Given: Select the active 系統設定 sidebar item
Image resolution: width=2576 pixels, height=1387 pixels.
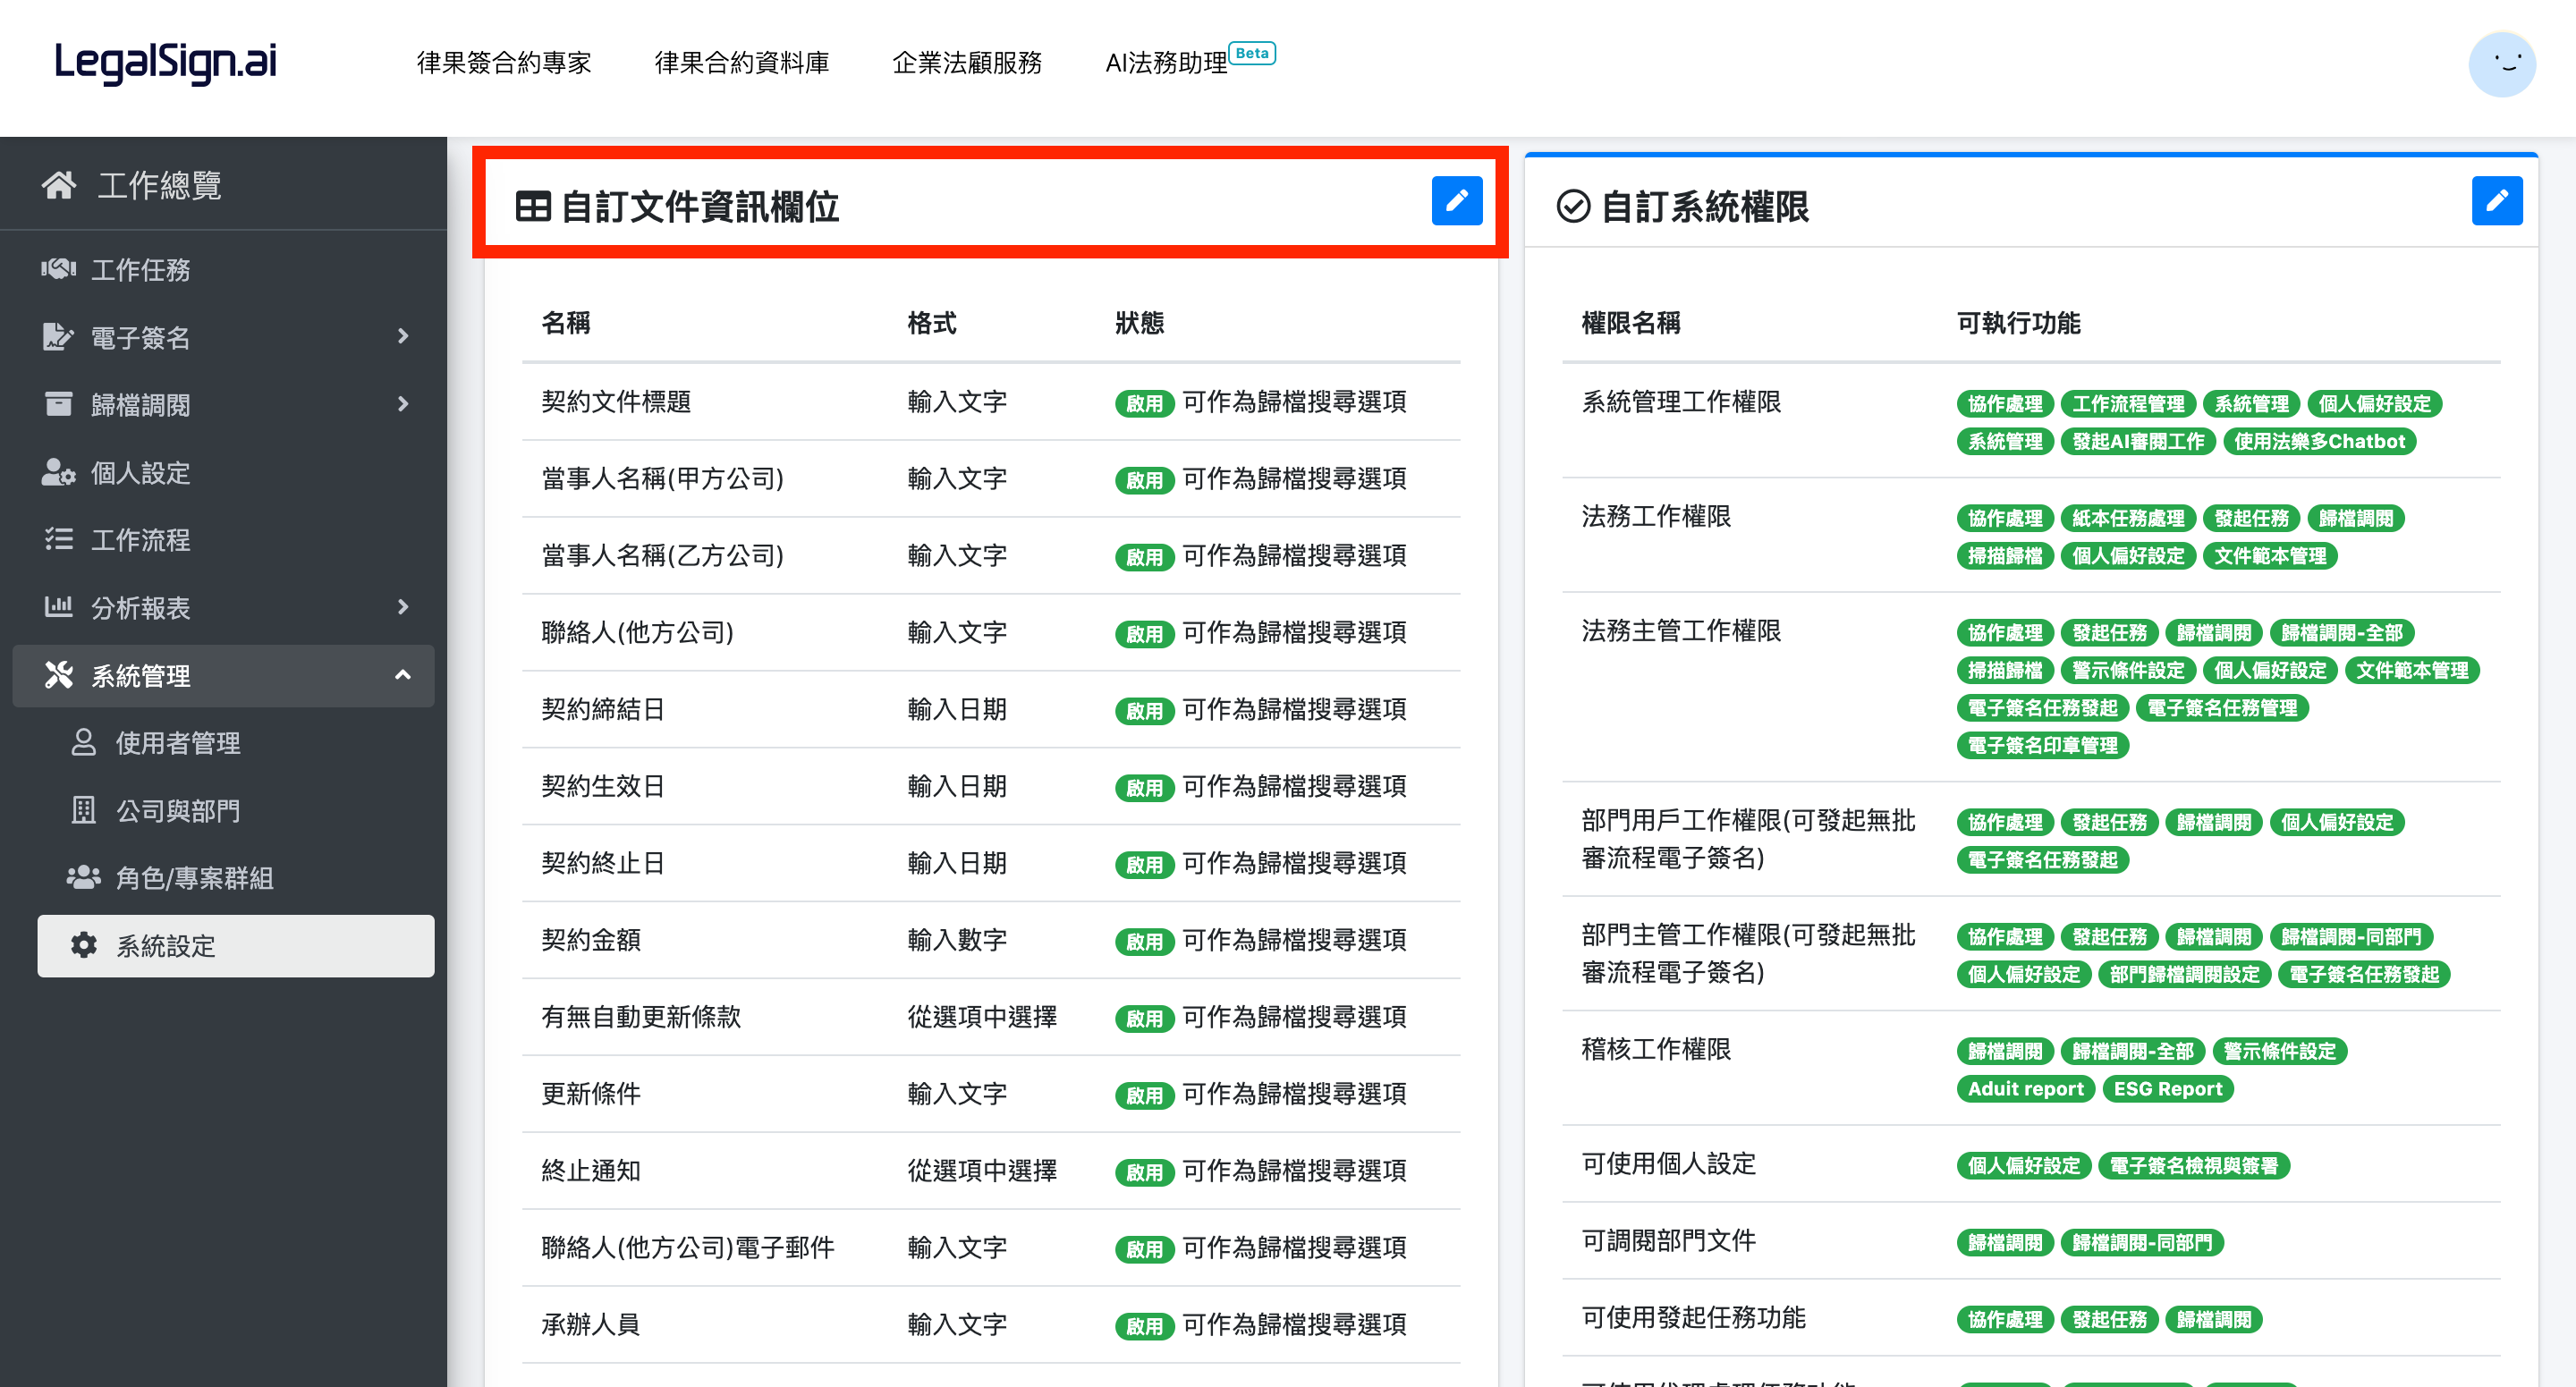Looking at the screenshot, I should click(x=236, y=945).
